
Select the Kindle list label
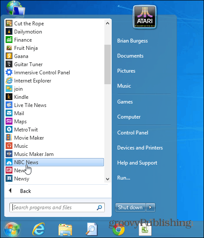click(x=21, y=97)
